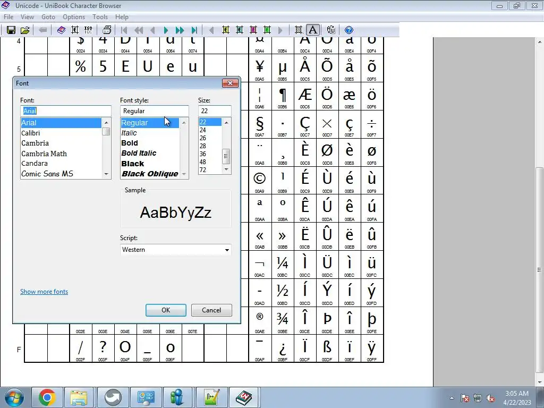Click the Action Center flag tray icon
Image resolution: width=544 pixels, height=408 pixels.
tap(464, 398)
